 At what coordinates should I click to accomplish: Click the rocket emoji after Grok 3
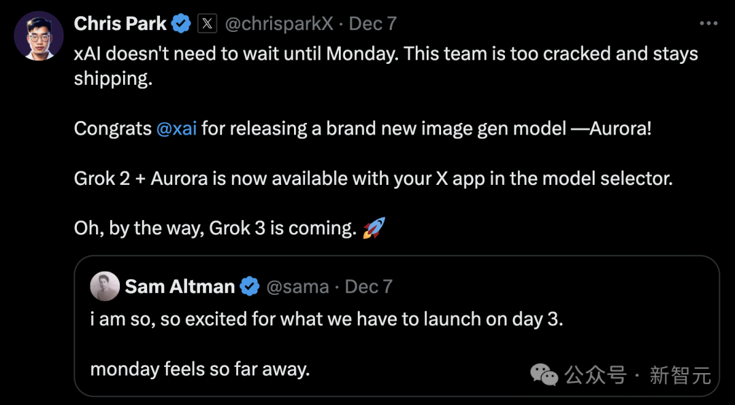pos(374,228)
